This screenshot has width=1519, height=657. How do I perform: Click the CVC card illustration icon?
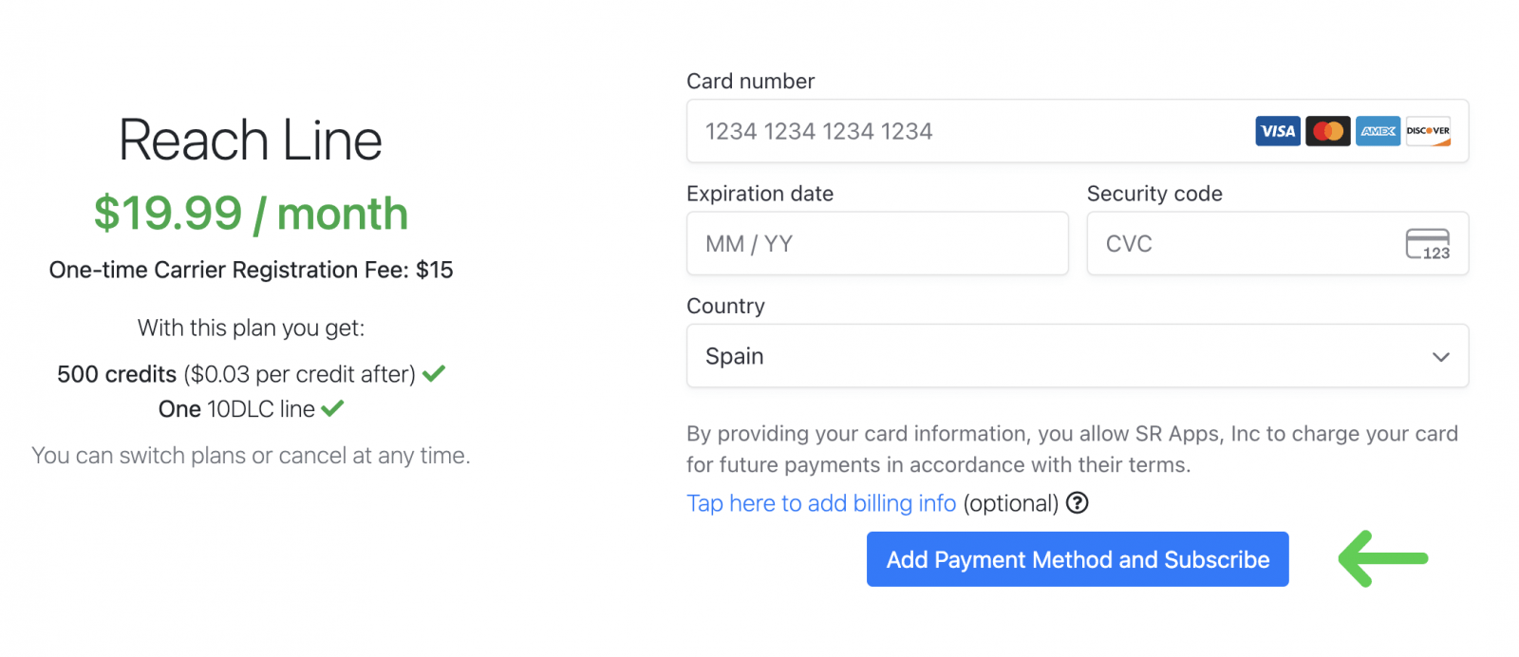[1426, 244]
